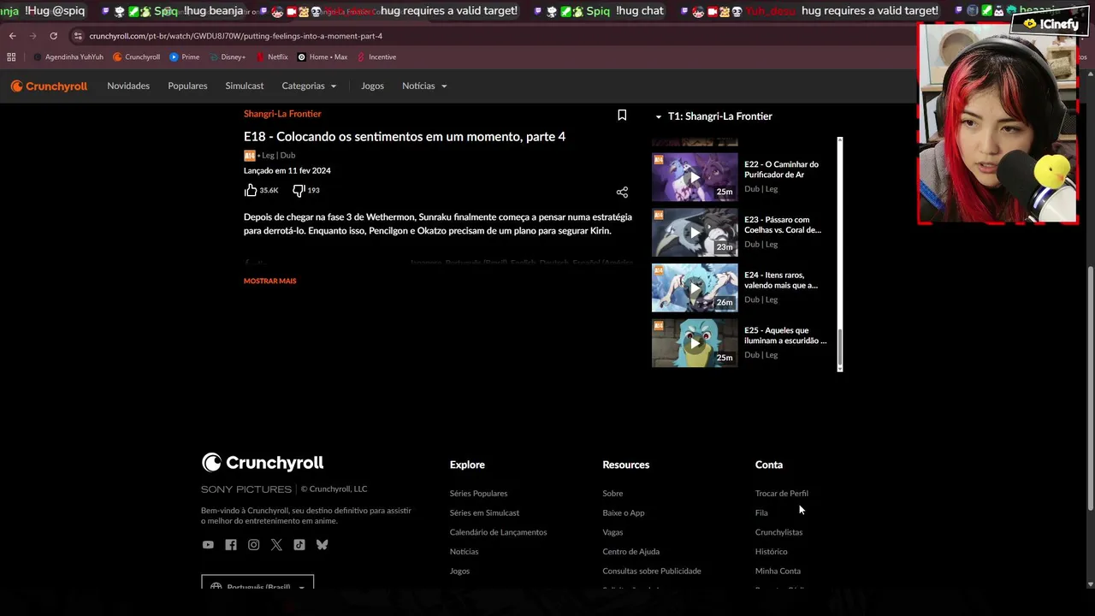Open Séries em Simulcast footer link

[484, 512]
